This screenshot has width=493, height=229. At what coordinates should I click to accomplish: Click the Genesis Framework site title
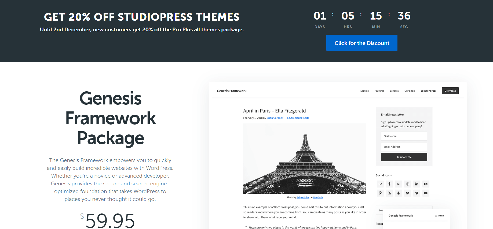coord(232,91)
